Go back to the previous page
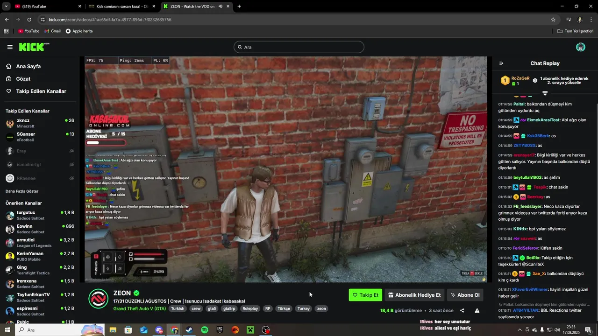This screenshot has height=336, width=598. coord(7,20)
